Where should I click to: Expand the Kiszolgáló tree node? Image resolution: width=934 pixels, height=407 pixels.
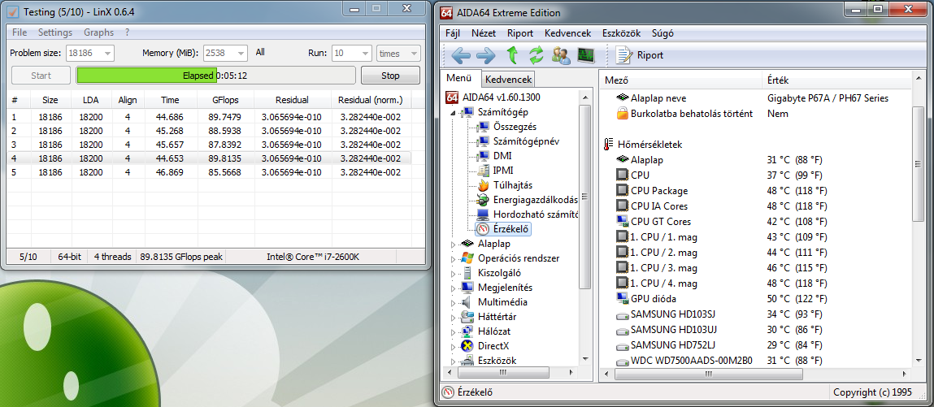point(454,273)
